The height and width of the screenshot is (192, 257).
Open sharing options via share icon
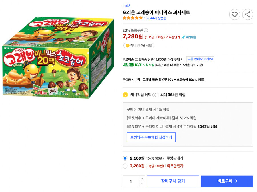[x=248, y=14]
